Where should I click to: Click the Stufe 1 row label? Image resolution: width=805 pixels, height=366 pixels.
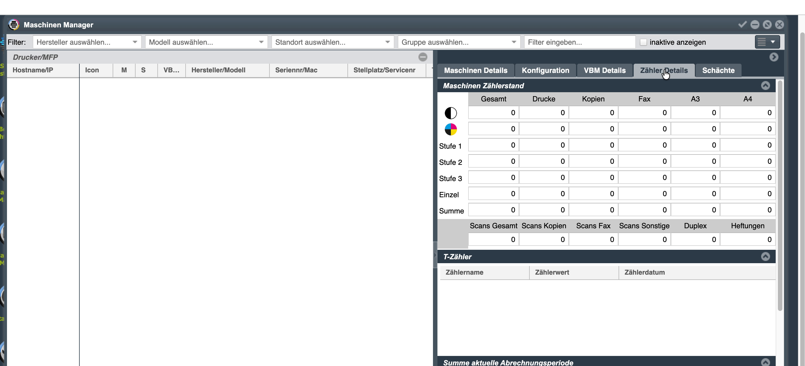coord(450,146)
